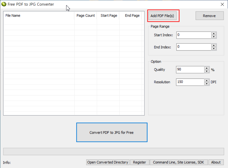Increase Resolution with up arrow
The height and width of the screenshot is (168, 228).
click(207, 81)
